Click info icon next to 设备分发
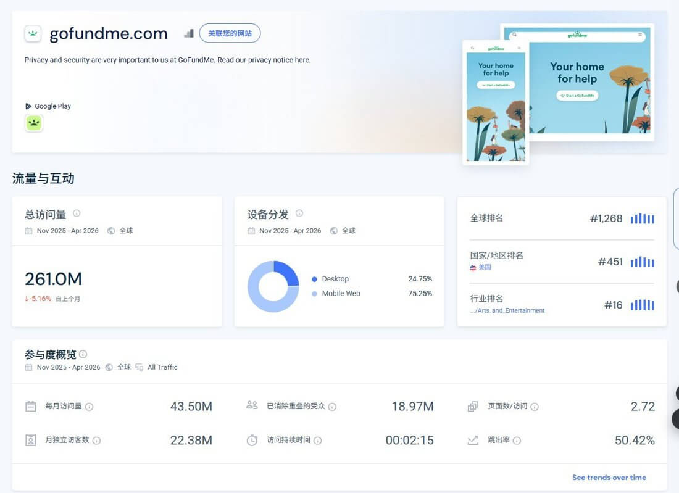Image resolution: width=679 pixels, height=493 pixels. click(299, 213)
